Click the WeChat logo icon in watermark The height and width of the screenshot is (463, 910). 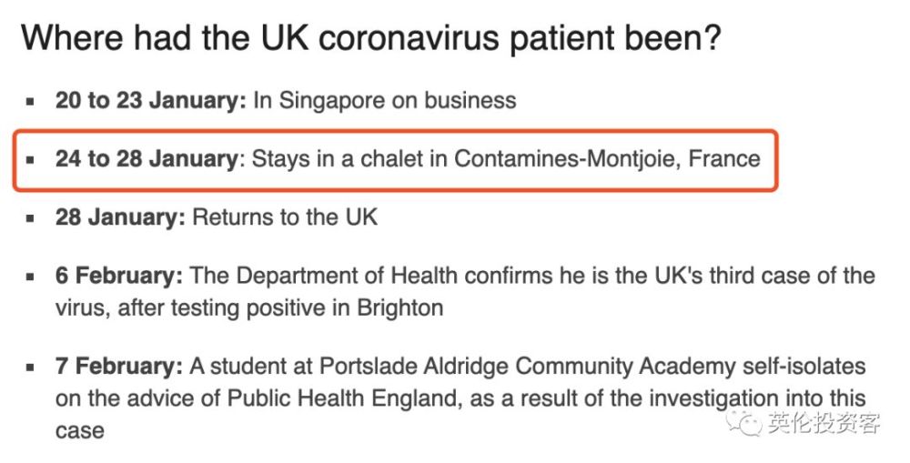(744, 422)
